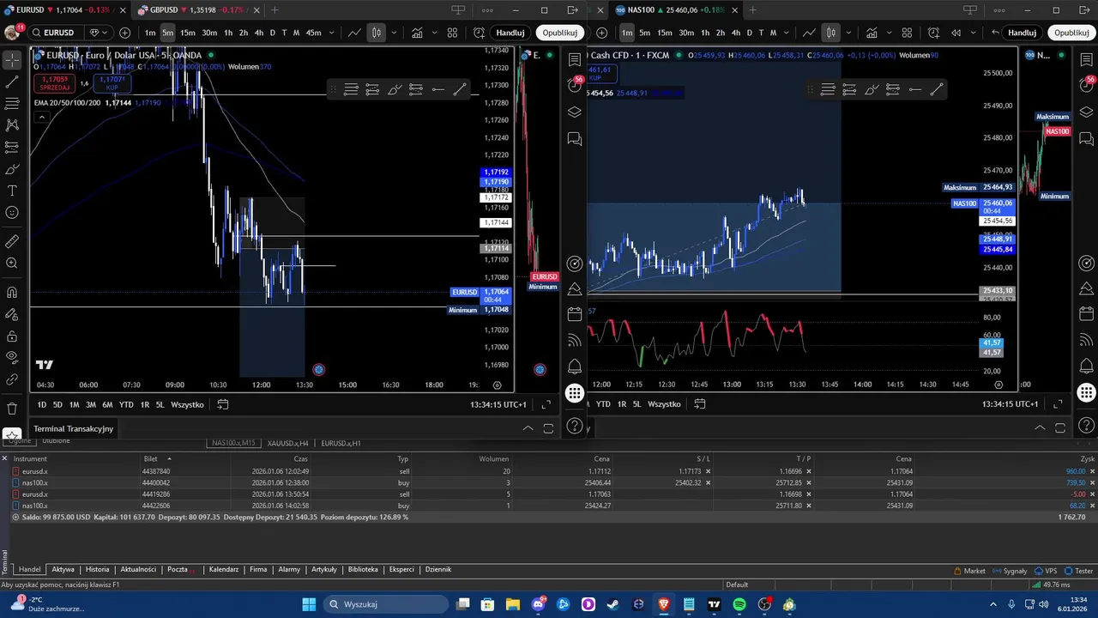This screenshot has height=618, width=1098.
Task: Open the Kalendarz tab in terminal
Action: point(224,569)
